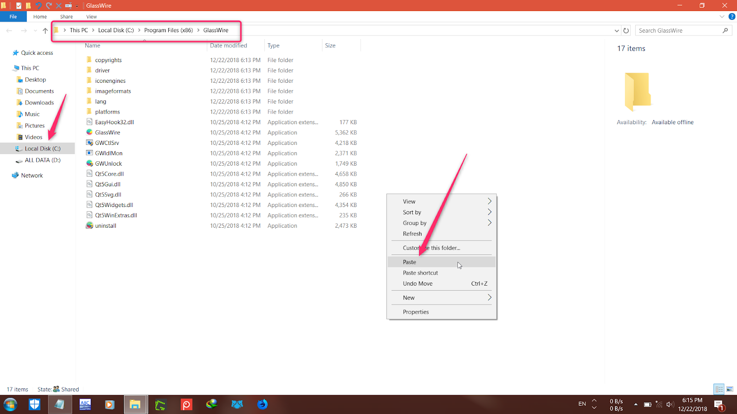Select the copyrights folder

click(x=108, y=60)
